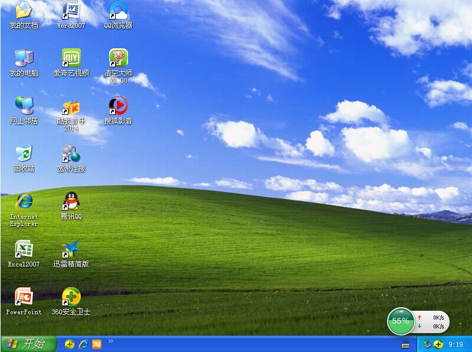
Task: Launch 搜狐影音 video player
Action: [x=117, y=107]
